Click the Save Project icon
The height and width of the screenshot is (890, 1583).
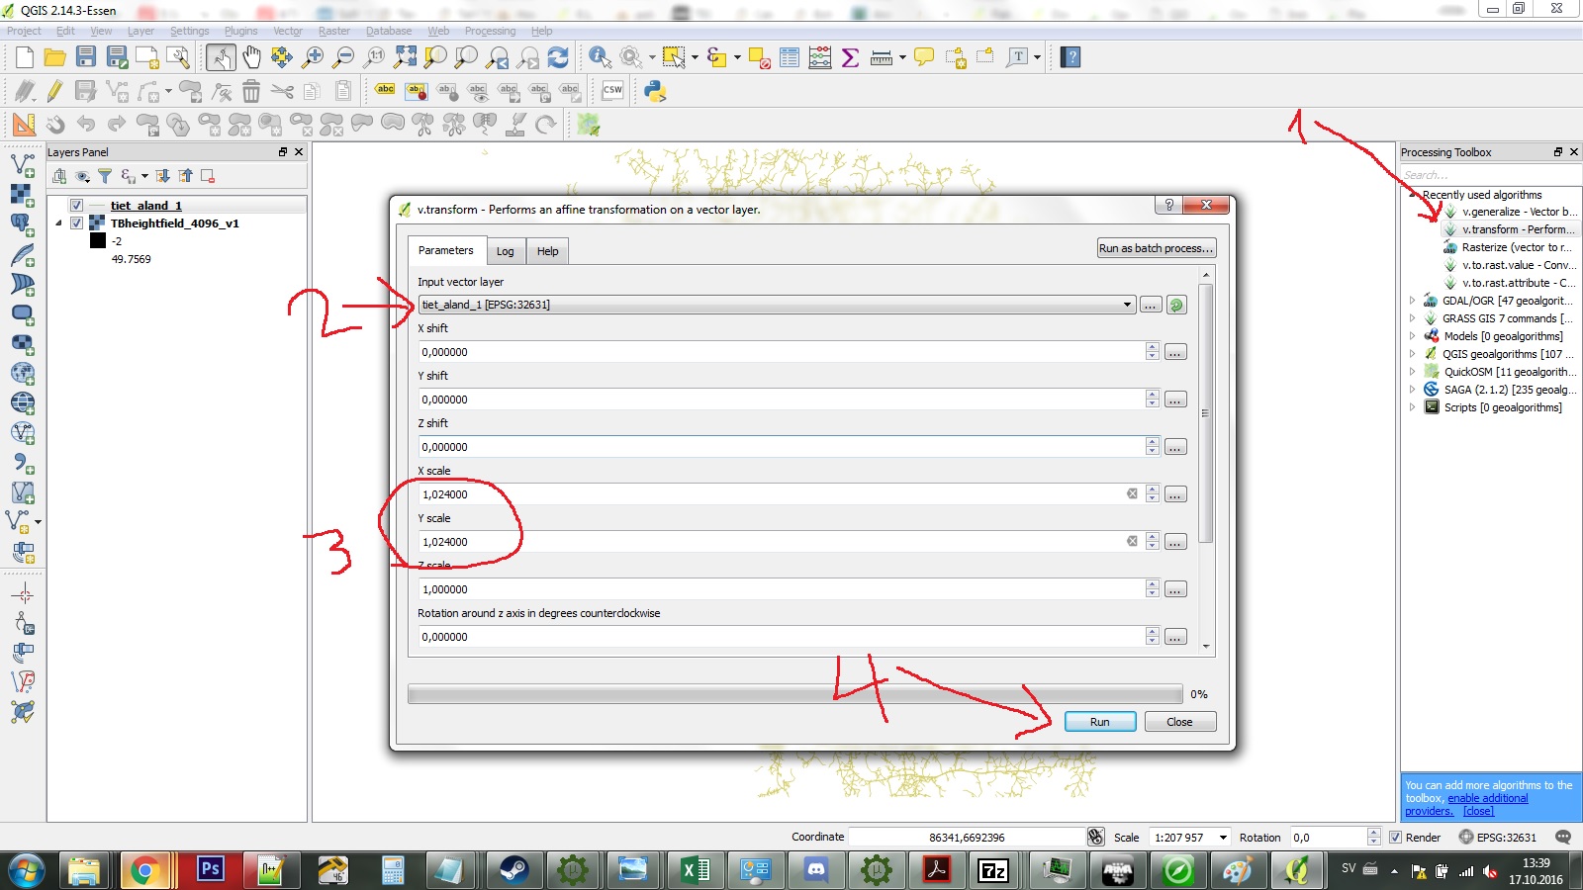point(86,57)
